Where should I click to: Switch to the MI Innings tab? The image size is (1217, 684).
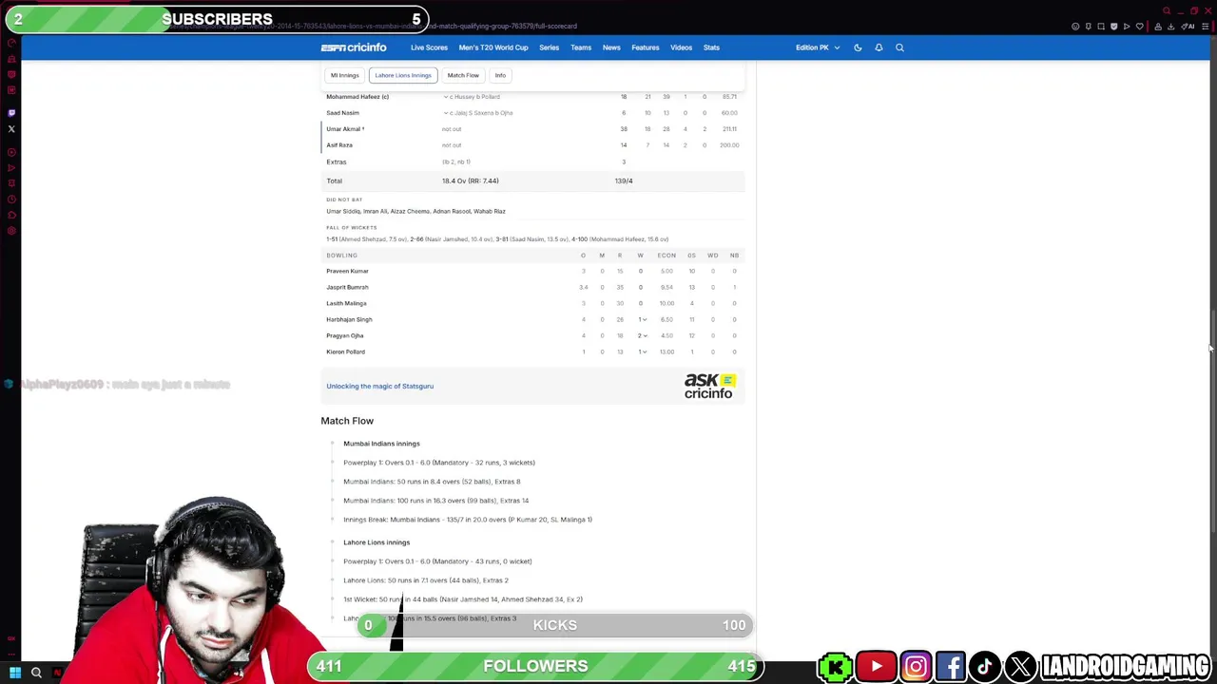[345, 75]
